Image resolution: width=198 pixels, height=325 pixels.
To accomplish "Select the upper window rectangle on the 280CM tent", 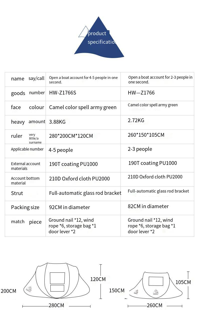I will 57,278.
